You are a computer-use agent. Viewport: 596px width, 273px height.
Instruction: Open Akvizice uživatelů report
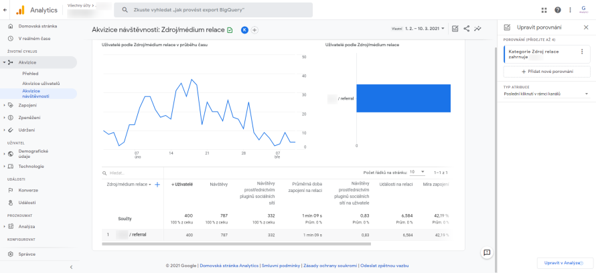tap(41, 83)
